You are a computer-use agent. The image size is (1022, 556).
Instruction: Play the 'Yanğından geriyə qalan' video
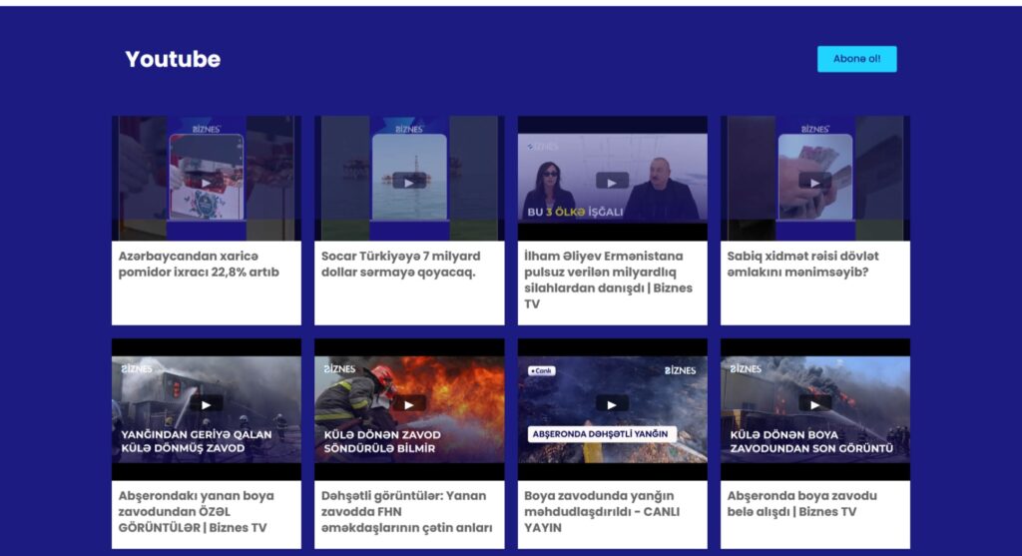pyautogui.click(x=206, y=403)
